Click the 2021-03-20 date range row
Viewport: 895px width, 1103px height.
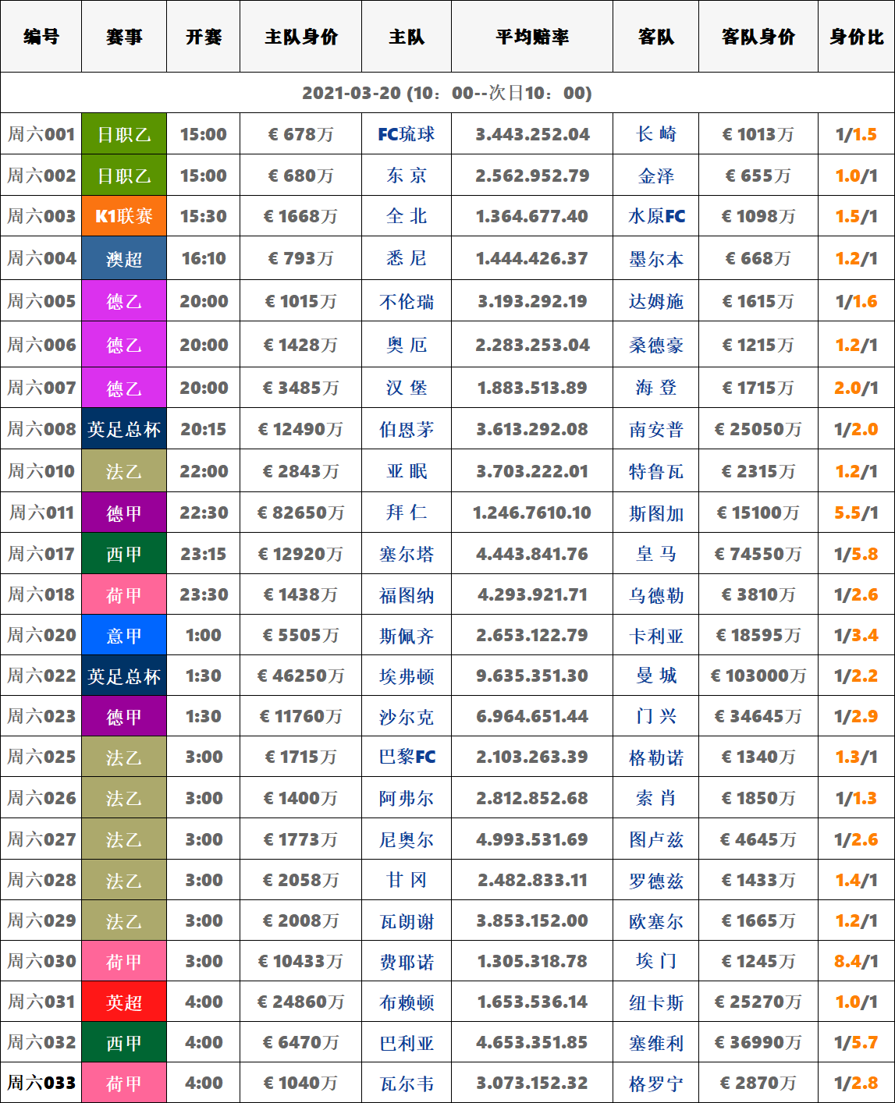coord(447,93)
